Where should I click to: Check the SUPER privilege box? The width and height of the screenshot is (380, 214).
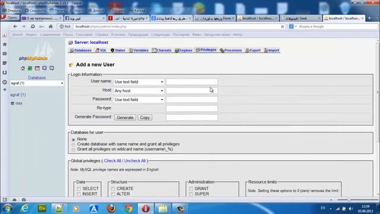191,194
